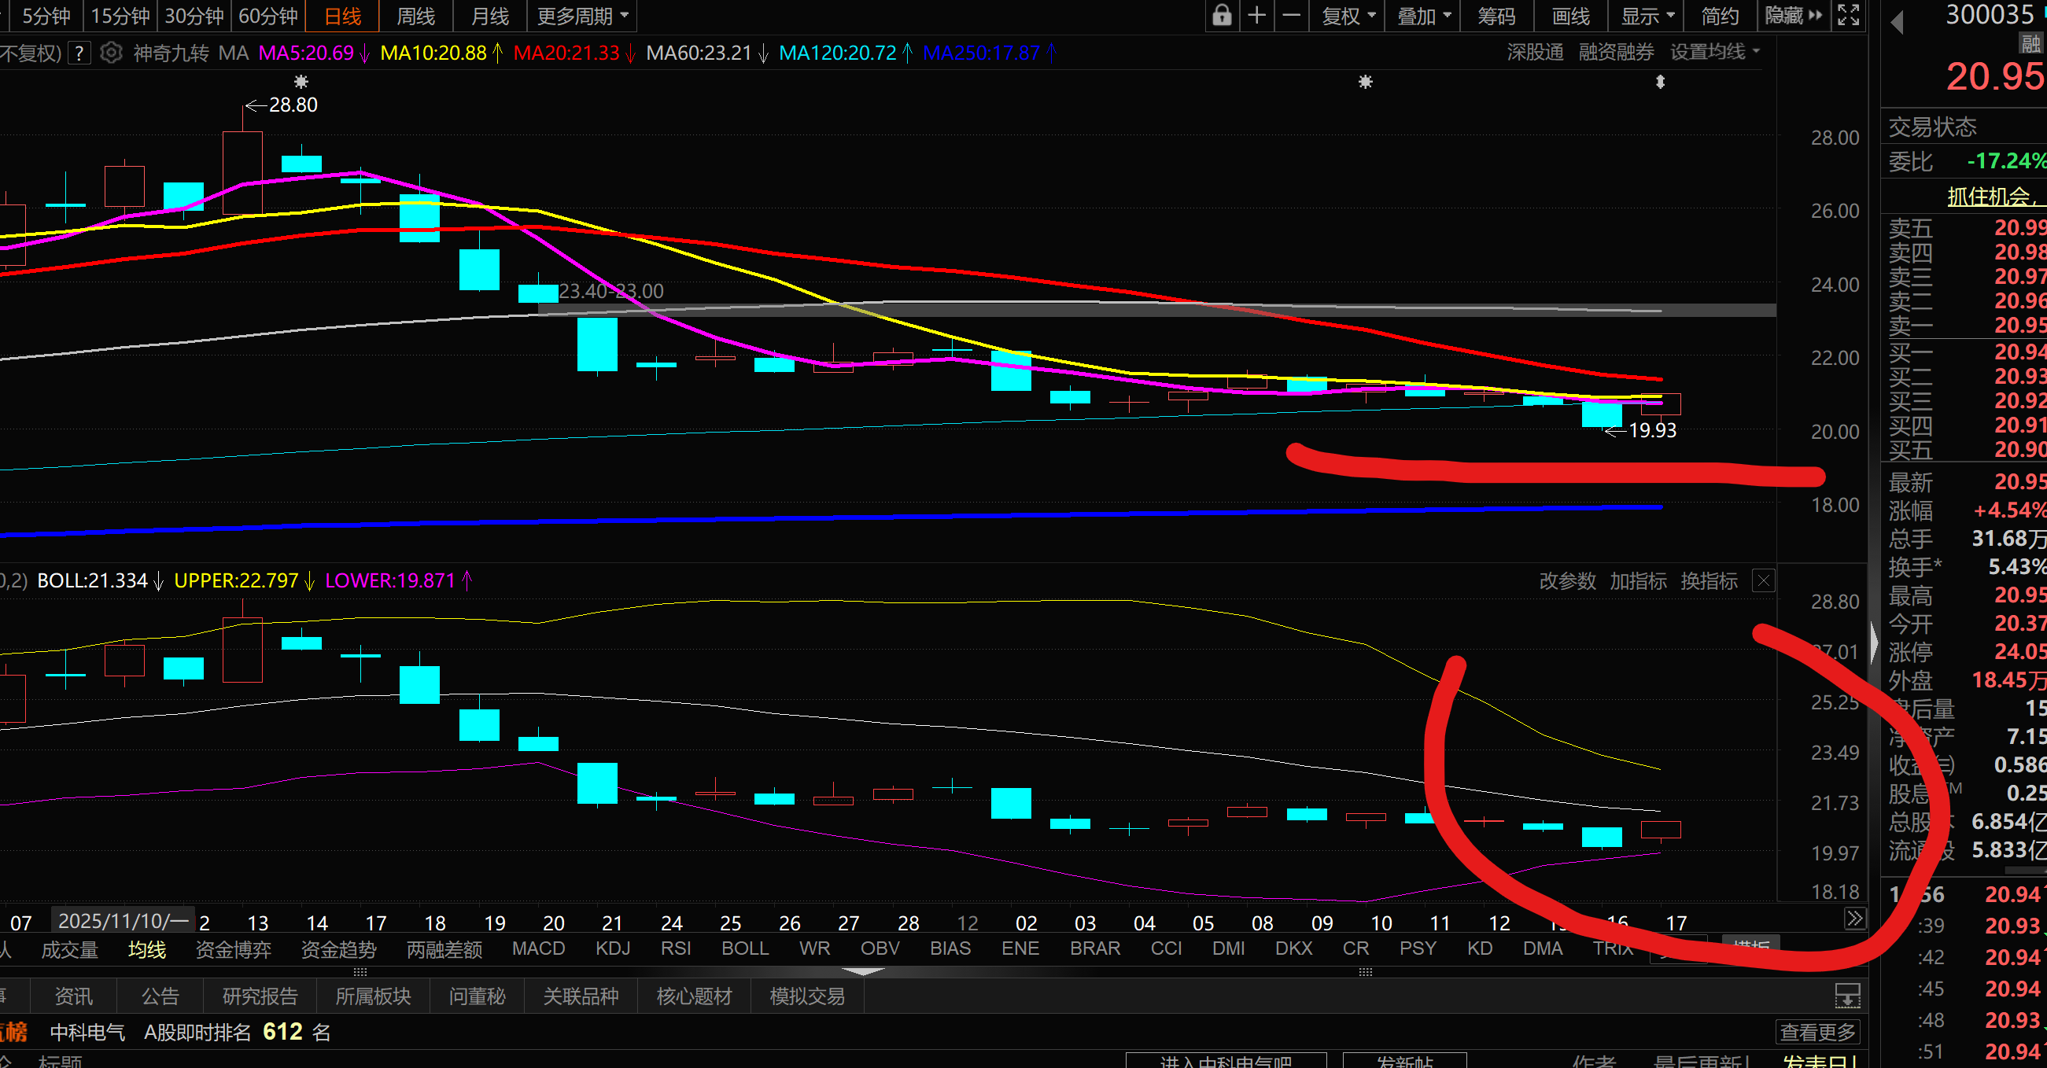The width and height of the screenshot is (2047, 1068).
Task: Open the 神奇九转 settings gear icon
Action: (111, 53)
